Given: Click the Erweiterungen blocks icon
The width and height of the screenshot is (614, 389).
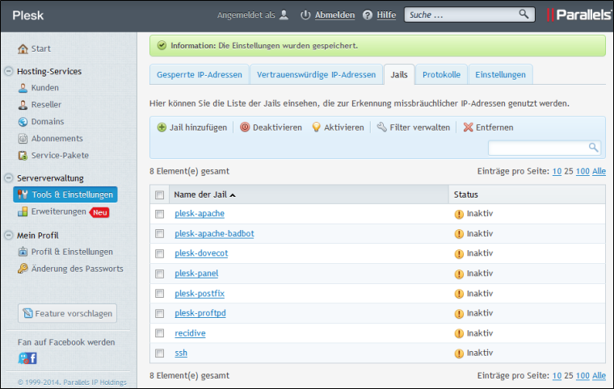Looking at the screenshot, I should (x=23, y=211).
